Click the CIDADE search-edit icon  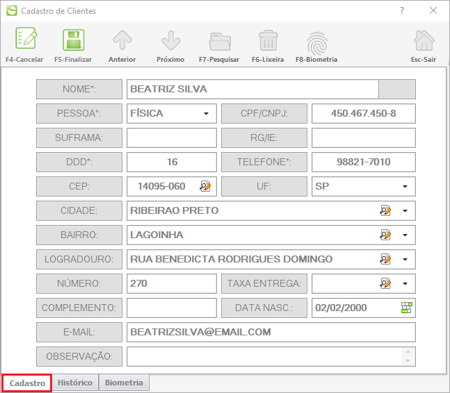pos(385,210)
